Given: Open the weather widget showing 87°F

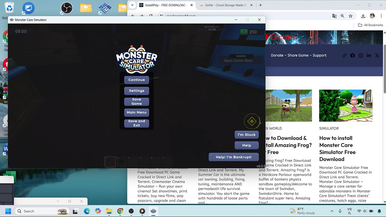Looking at the screenshot, I should point(302,211).
